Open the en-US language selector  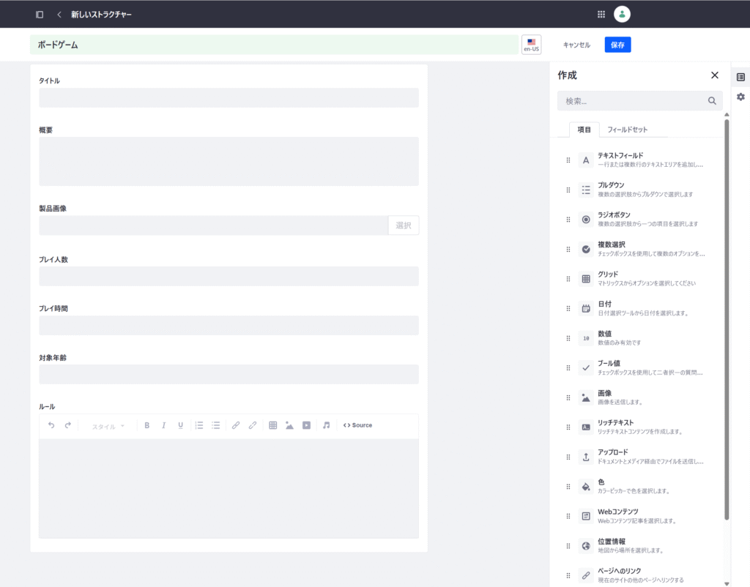pos(531,45)
